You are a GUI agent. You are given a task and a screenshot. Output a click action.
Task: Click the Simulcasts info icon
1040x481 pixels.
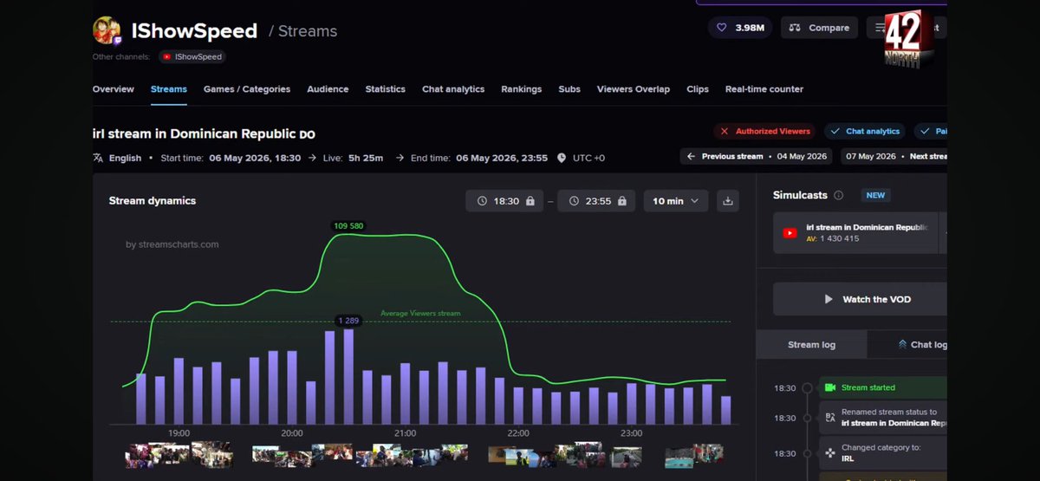click(x=838, y=196)
